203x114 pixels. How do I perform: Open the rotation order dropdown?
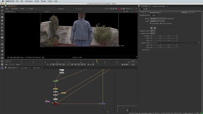pyautogui.click(x=153, y=33)
